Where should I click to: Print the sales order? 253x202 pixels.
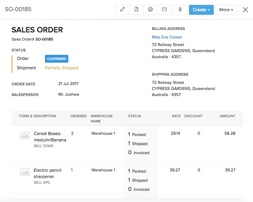(150, 10)
